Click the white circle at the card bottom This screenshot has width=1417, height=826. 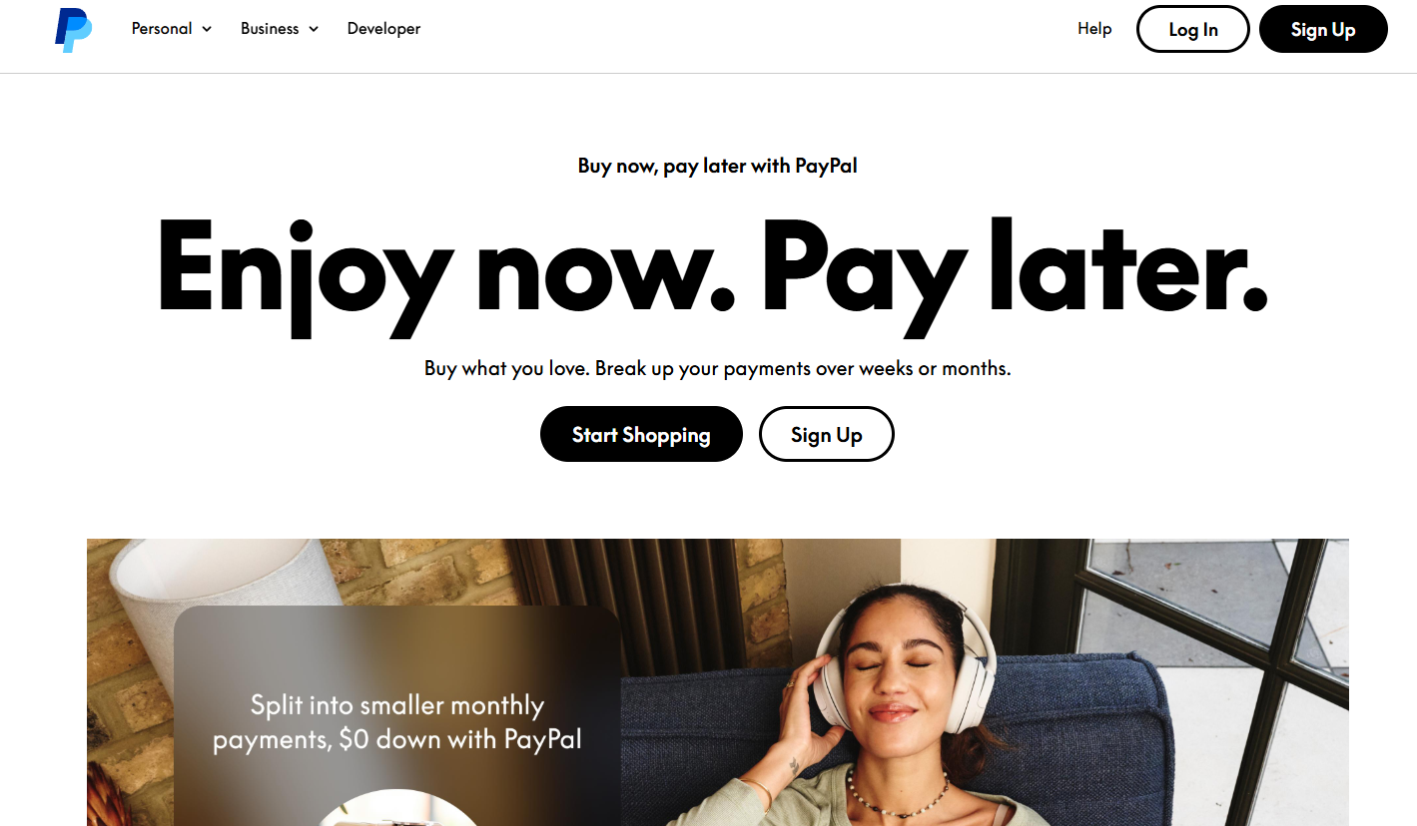(397, 808)
